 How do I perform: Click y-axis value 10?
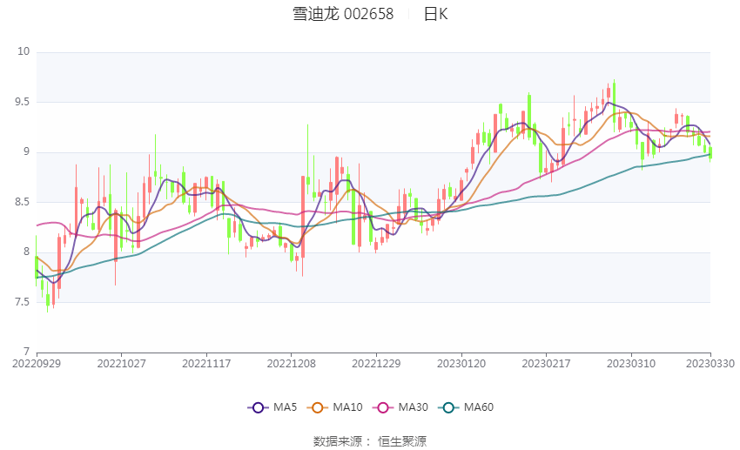point(24,51)
